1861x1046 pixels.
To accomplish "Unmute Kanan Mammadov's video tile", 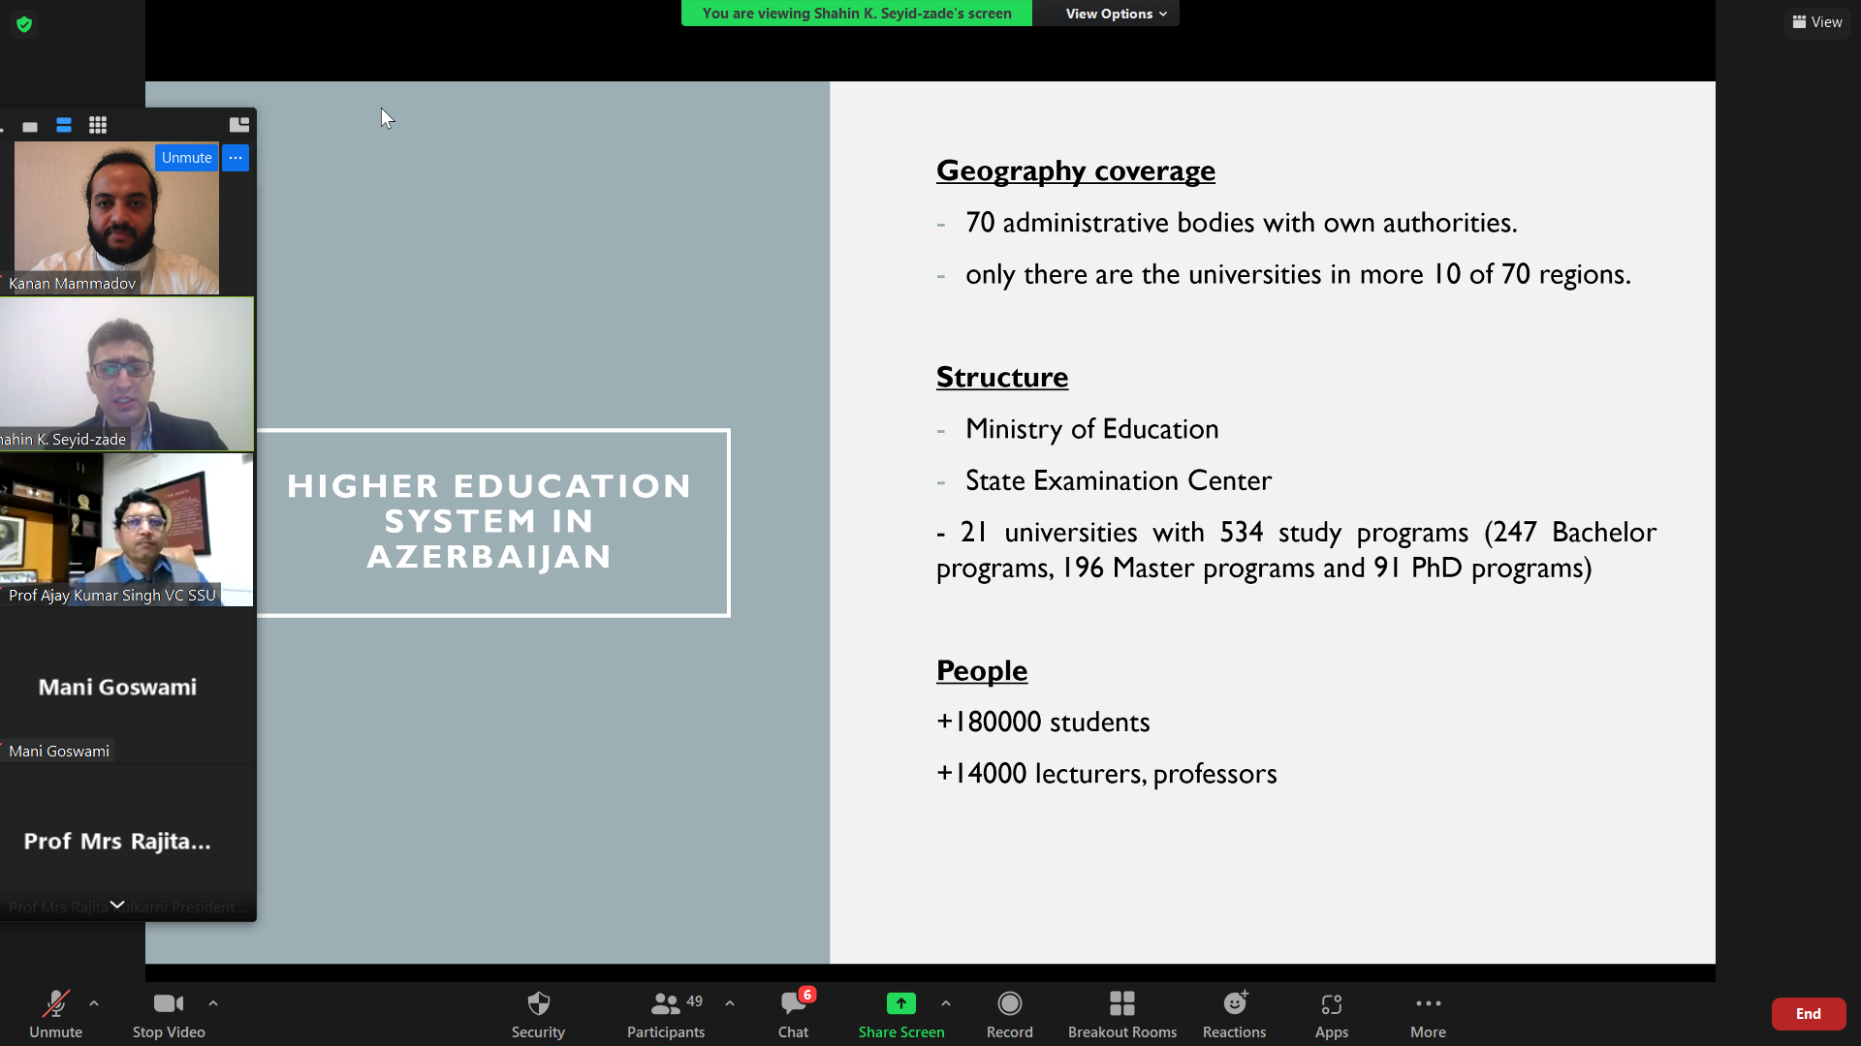I will point(186,158).
